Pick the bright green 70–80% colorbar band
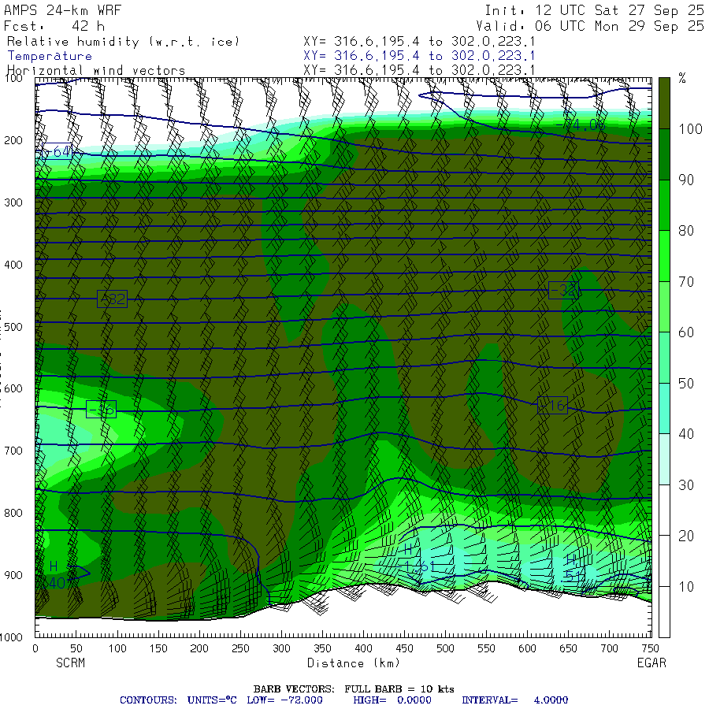Screen dimensions: 709x709 click(x=664, y=256)
